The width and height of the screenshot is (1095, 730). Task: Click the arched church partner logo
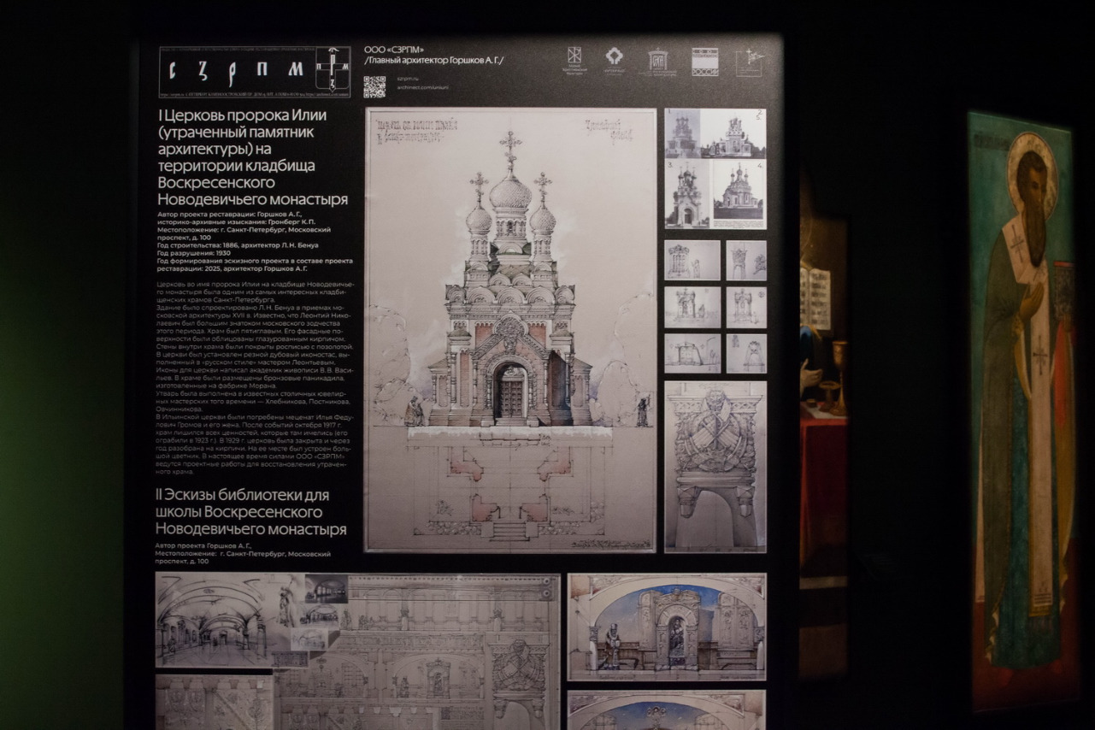coord(657,62)
